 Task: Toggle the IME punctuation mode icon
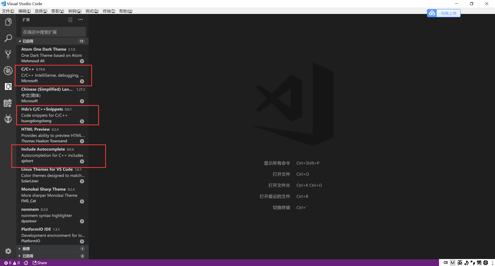[473, 263]
